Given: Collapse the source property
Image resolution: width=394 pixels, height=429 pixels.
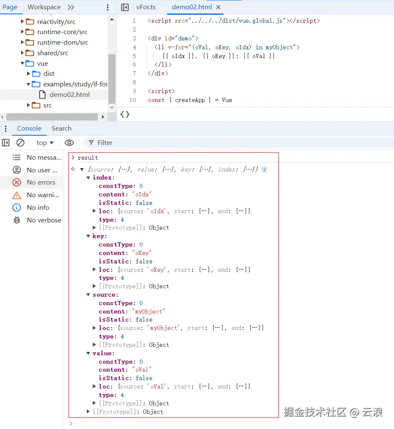Looking at the screenshot, I should point(88,295).
